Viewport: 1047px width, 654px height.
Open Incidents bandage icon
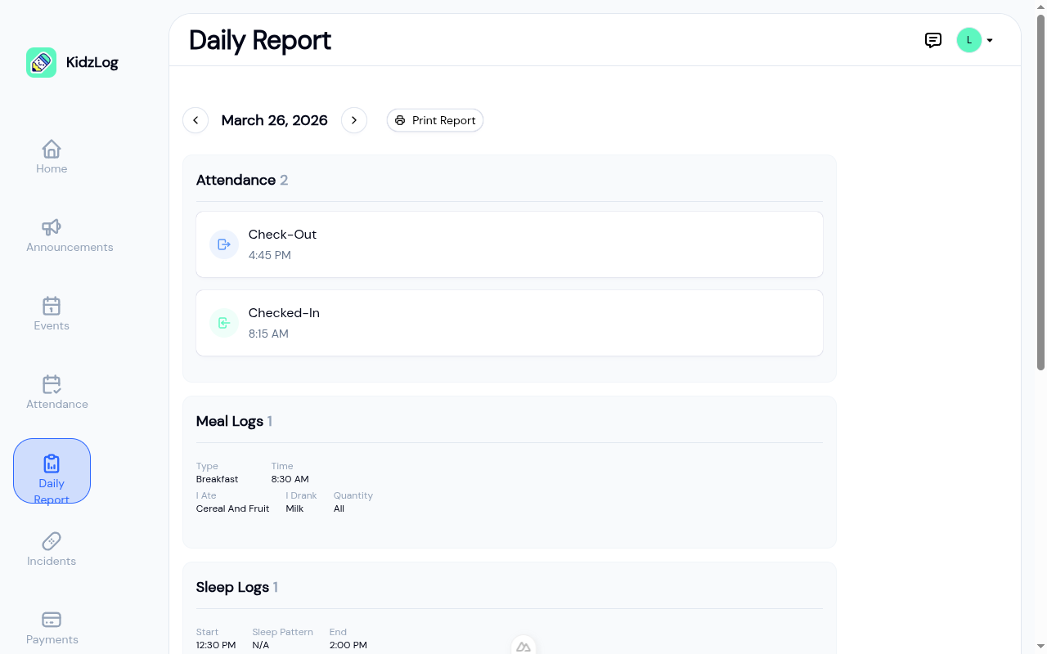pyautogui.click(x=52, y=541)
